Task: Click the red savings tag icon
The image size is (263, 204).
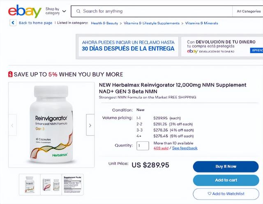Action: pyautogui.click(x=10, y=74)
